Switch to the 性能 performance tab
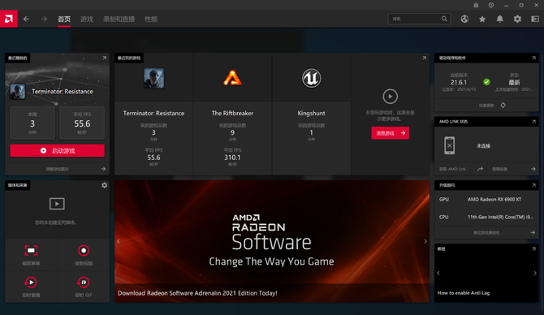 click(x=151, y=19)
